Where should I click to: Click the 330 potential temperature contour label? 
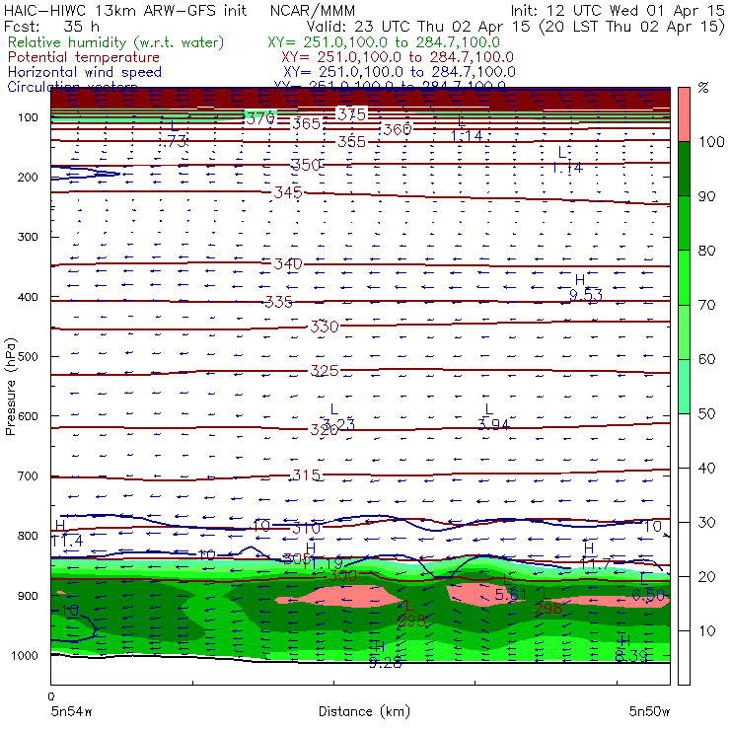tap(324, 327)
